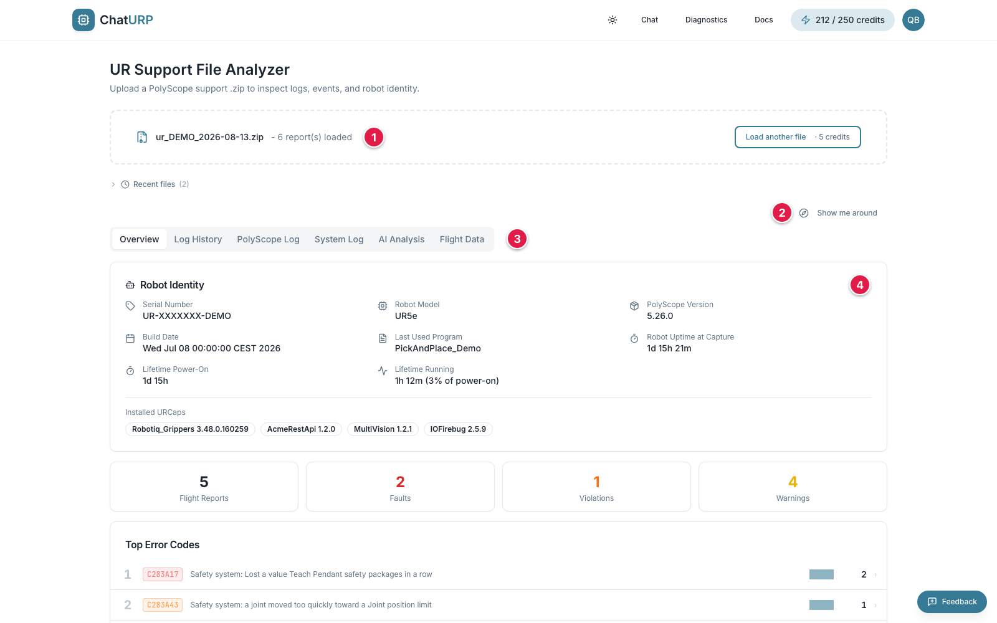Expand the C283A43 error row chevron
Image resolution: width=997 pixels, height=623 pixels.
[x=875, y=605]
